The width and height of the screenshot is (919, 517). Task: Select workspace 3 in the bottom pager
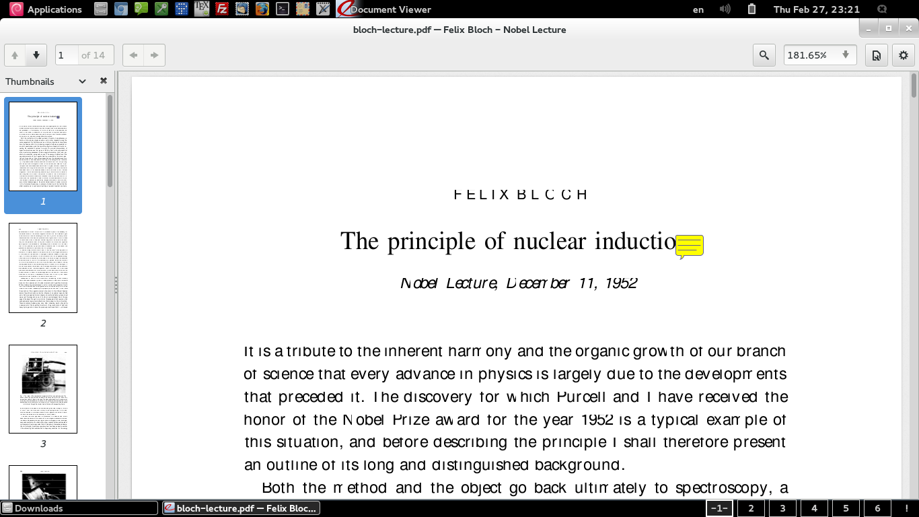(x=782, y=508)
